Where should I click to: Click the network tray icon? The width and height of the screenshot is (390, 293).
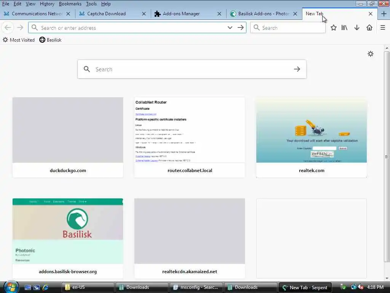click(x=353, y=287)
